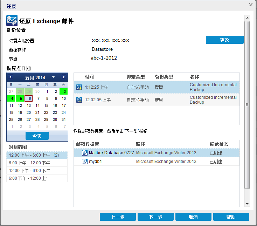Select mydb1 database row
Viewport: 257px width, 226px height.
click(157, 162)
